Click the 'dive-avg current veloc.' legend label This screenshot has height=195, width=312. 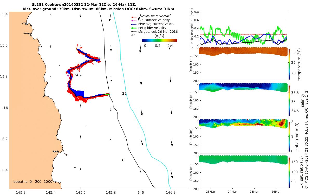(156, 24)
